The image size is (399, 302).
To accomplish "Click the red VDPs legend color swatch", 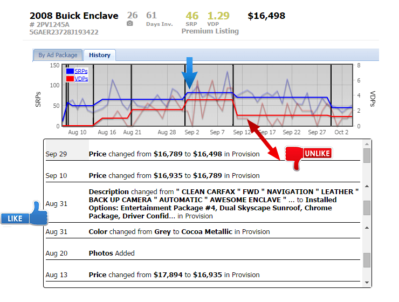I will (70, 79).
